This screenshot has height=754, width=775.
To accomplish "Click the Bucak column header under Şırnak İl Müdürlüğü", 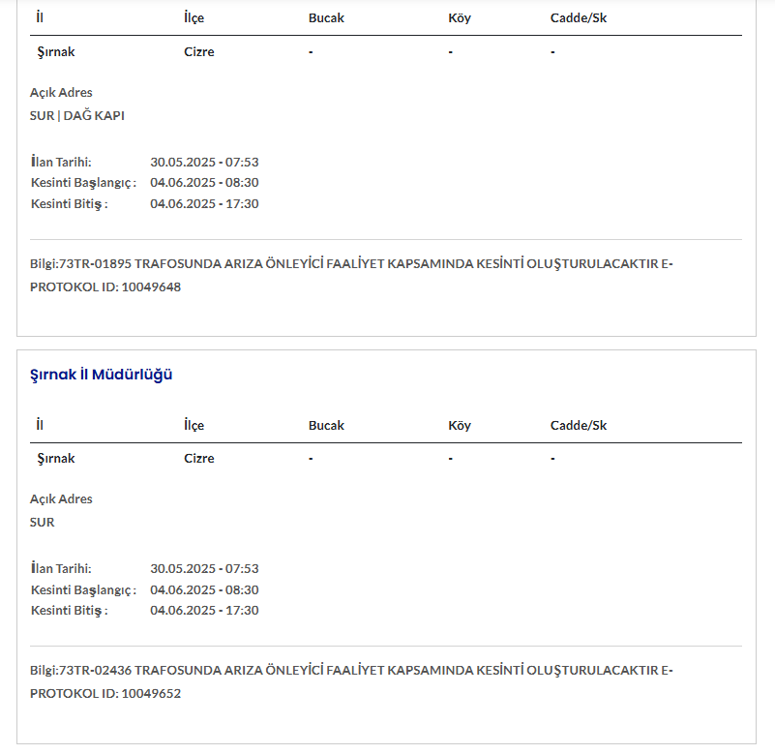I will click(326, 426).
